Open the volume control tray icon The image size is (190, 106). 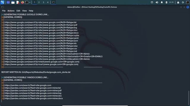pyautogui.click(x=157, y=2)
